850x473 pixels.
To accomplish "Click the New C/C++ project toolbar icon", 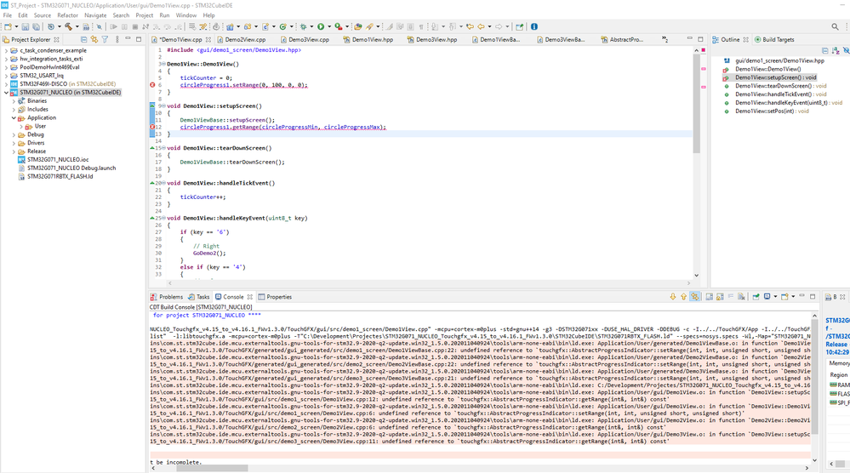I will coord(228,26).
